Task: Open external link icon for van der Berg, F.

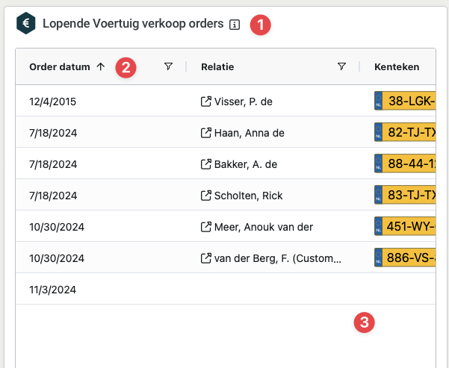Action: [206, 258]
